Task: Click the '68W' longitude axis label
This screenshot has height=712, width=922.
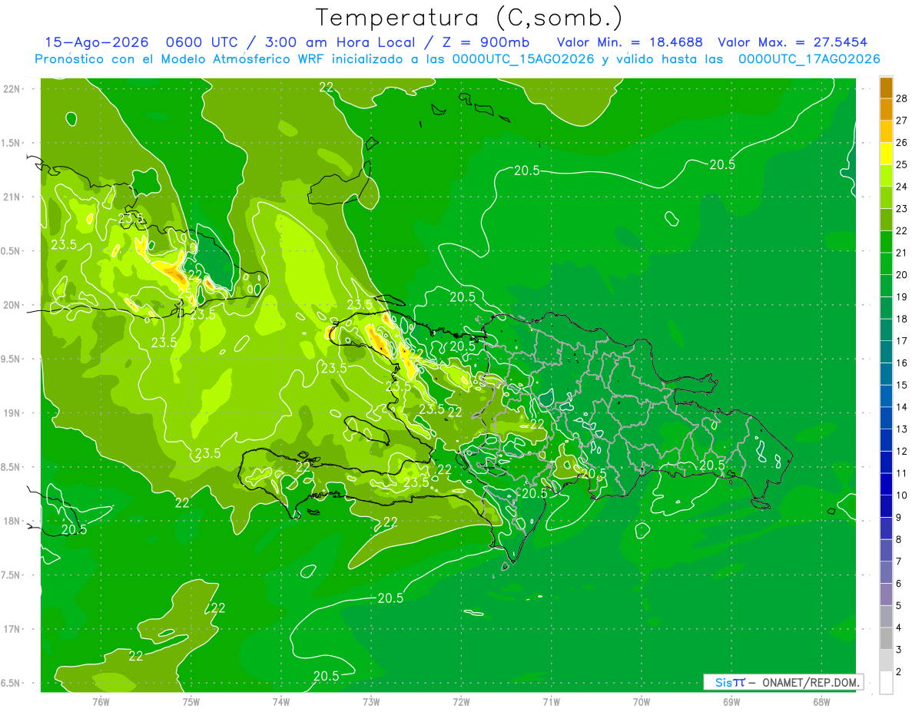Action: [x=821, y=701]
